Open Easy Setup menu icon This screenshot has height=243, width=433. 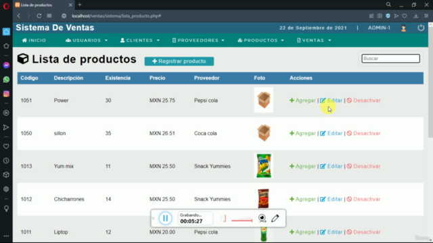pyautogui.click(x=426, y=16)
